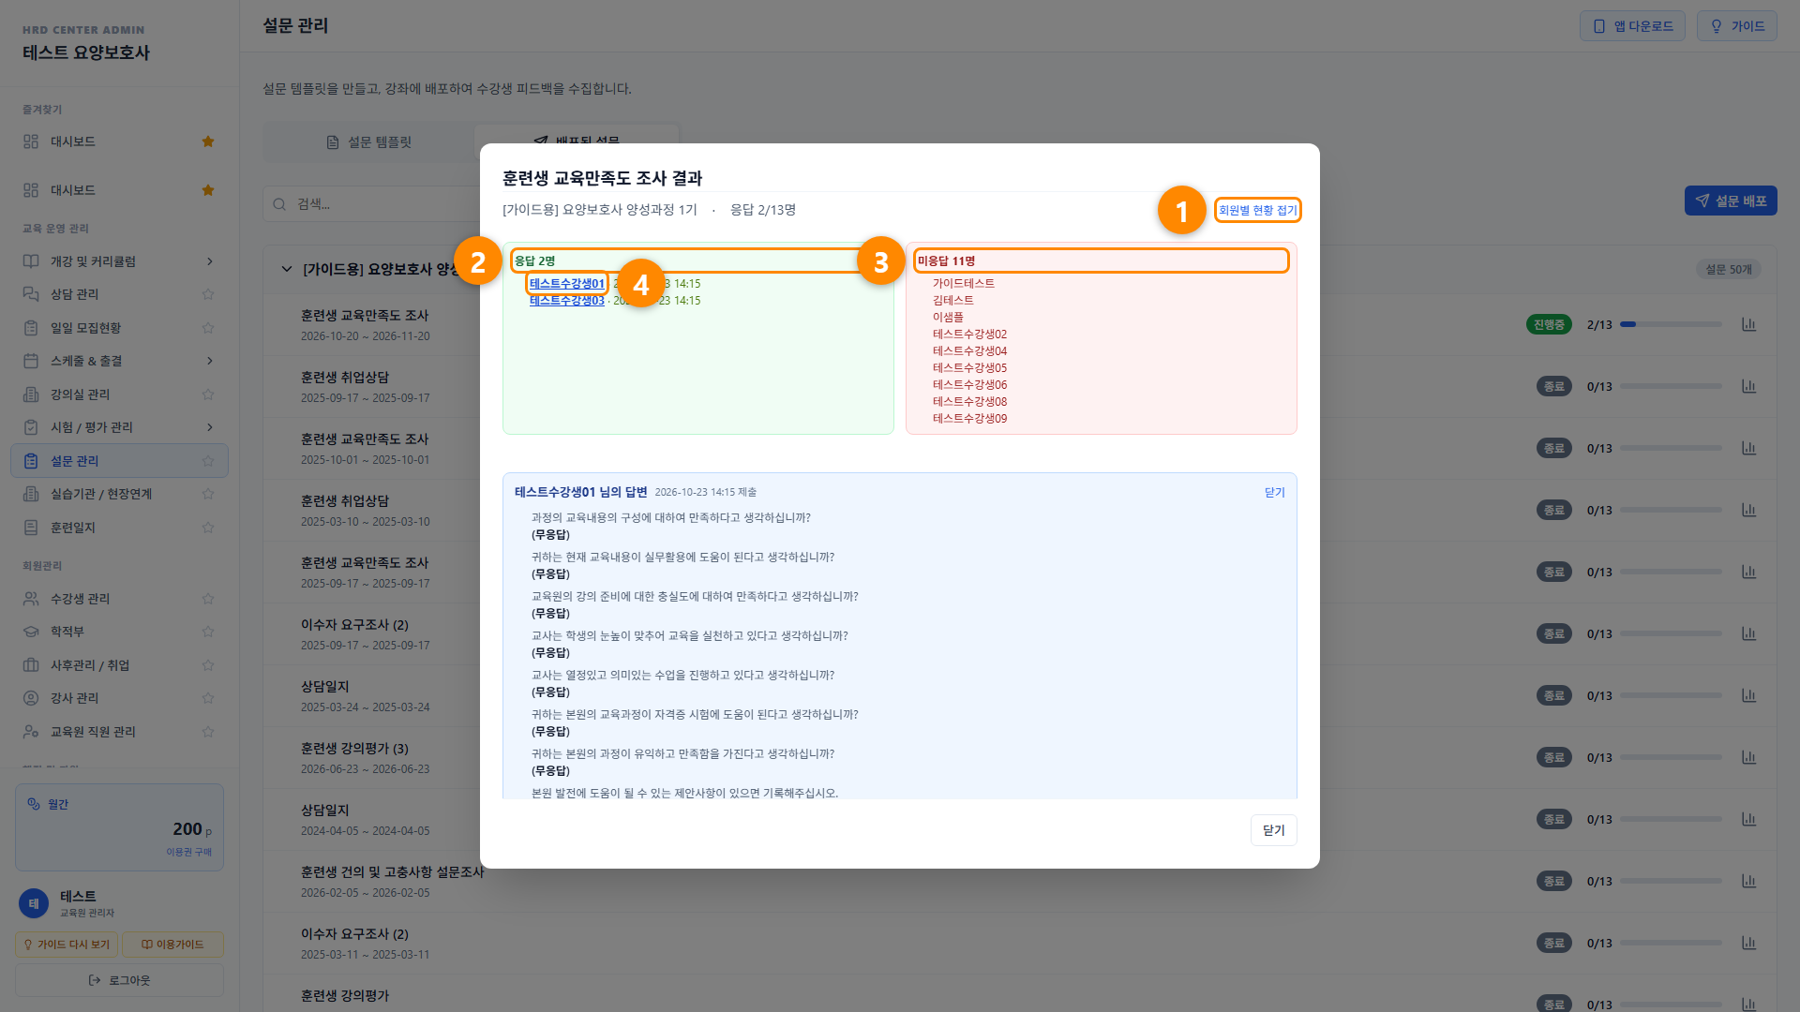
Task: Switch to the 설문 템플릿 tab
Action: pyautogui.click(x=368, y=142)
